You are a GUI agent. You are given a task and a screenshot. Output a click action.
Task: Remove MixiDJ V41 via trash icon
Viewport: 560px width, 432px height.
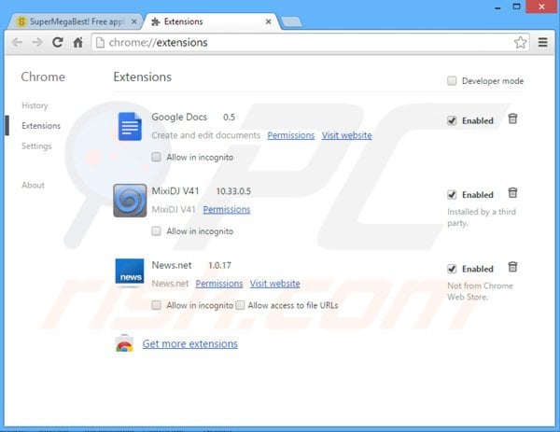pyautogui.click(x=512, y=193)
